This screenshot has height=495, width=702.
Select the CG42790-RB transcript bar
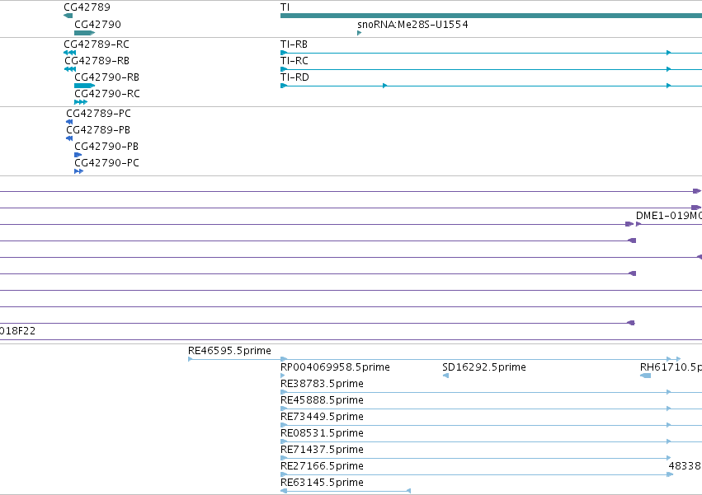[x=85, y=86]
